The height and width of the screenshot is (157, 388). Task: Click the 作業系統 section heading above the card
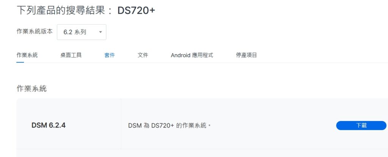(31, 89)
